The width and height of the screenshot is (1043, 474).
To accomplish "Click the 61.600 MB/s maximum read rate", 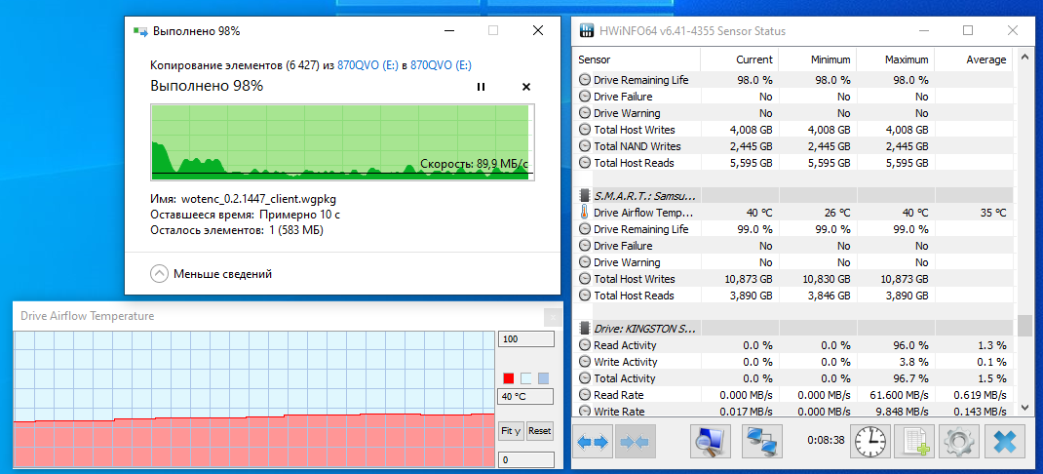I will point(898,395).
